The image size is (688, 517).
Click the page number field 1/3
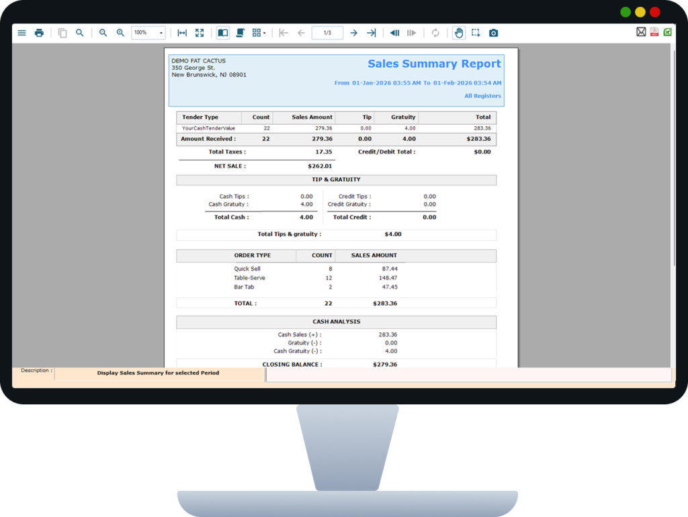[327, 33]
